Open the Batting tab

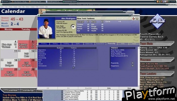[x=55, y=44]
